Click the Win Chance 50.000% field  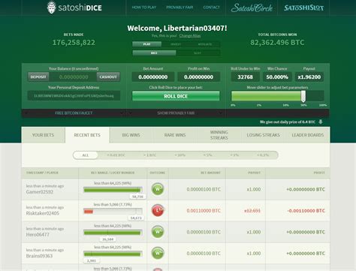(277, 77)
